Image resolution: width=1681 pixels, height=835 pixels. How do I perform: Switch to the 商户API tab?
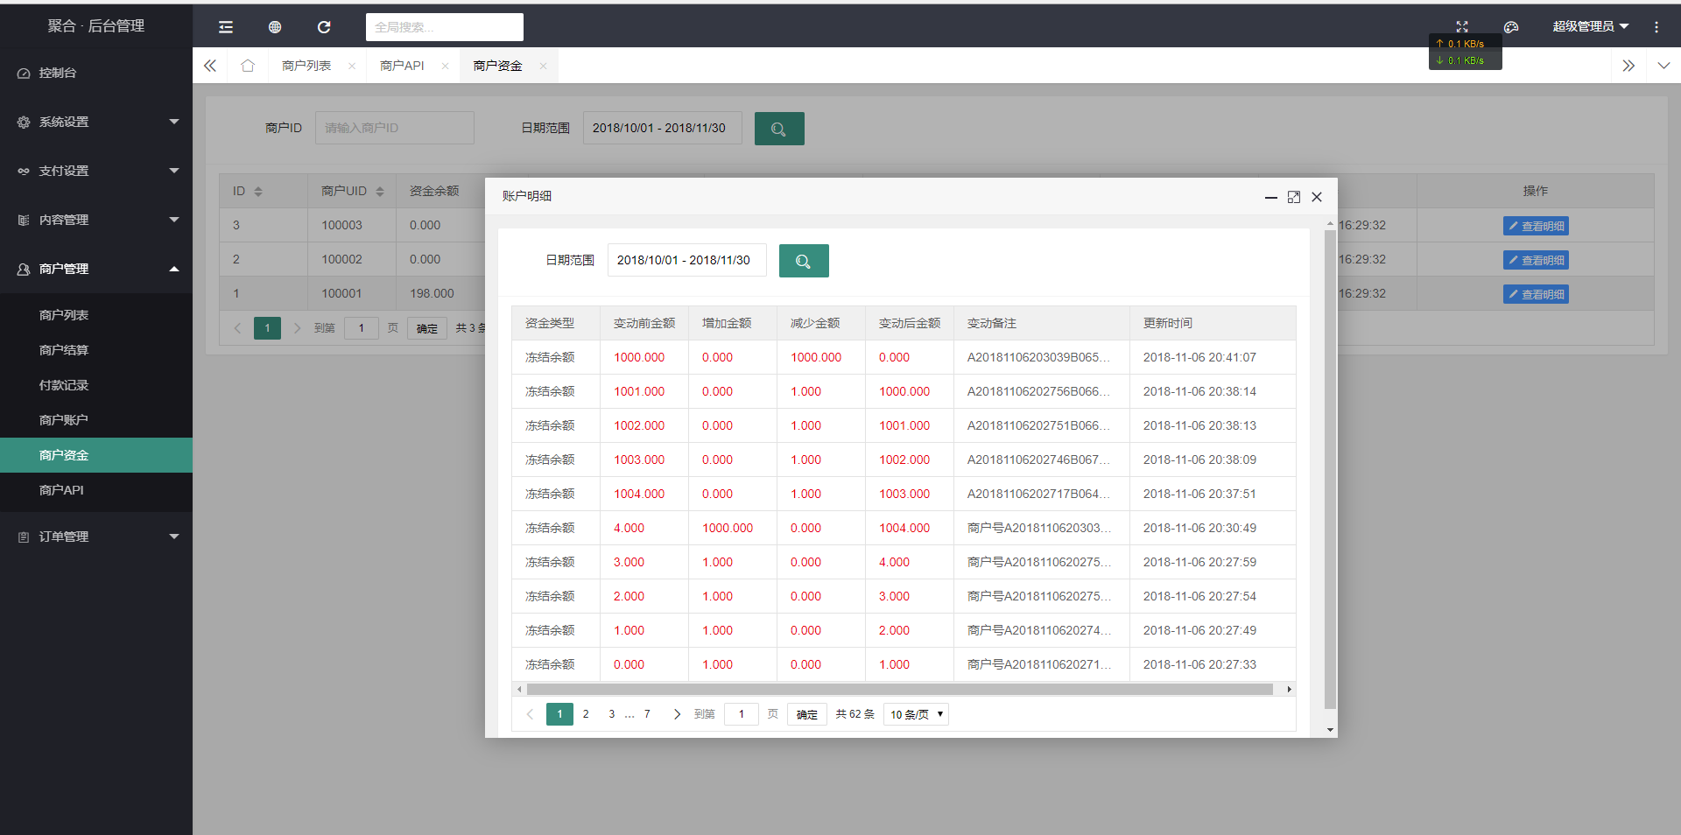(x=402, y=66)
